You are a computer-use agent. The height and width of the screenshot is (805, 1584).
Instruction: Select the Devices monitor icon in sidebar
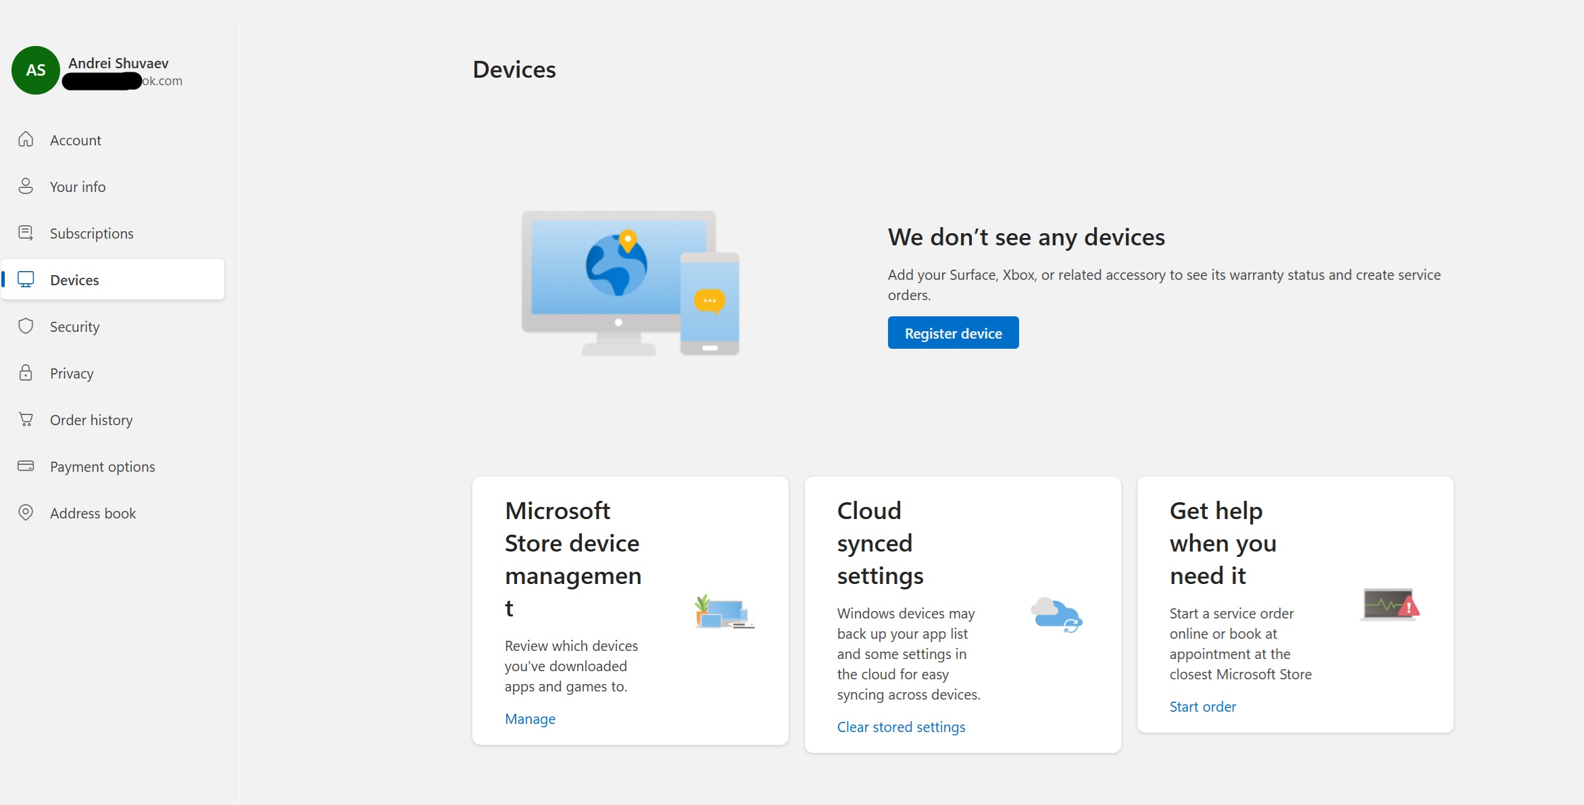point(26,279)
